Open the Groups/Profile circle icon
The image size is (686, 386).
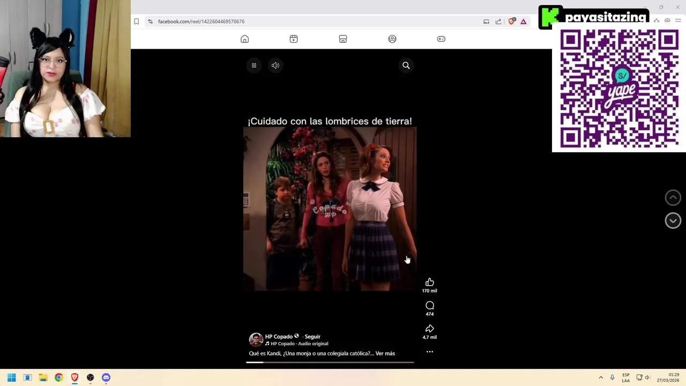pyautogui.click(x=392, y=39)
